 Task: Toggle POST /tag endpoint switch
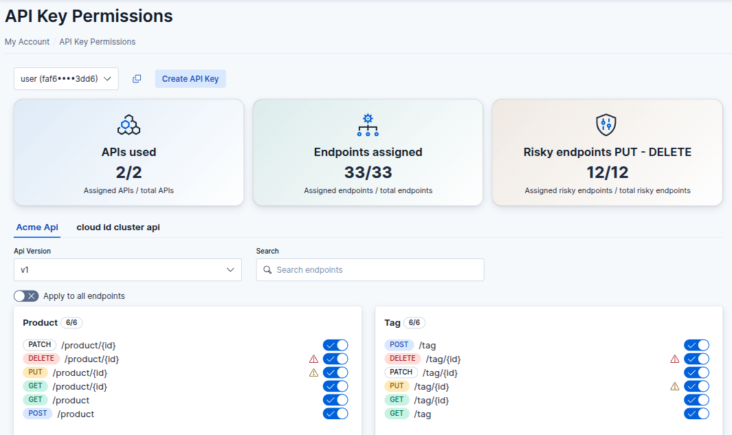point(696,346)
